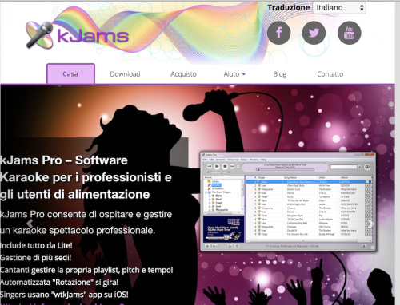
Task: Open the kJams Twitter icon
Action: (x=314, y=33)
